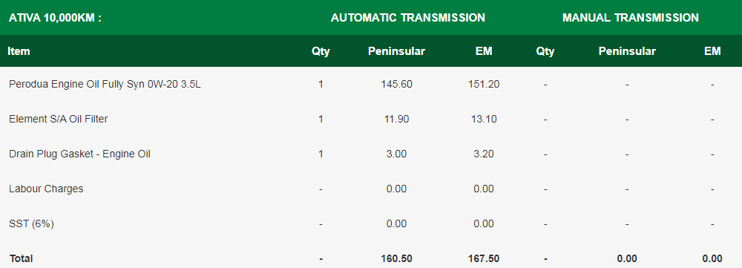The width and height of the screenshot is (742, 268).
Task: Click the 145.60 Peninsular price
Action: (396, 85)
